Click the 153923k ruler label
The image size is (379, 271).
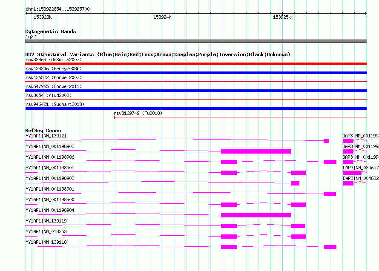point(43,17)
